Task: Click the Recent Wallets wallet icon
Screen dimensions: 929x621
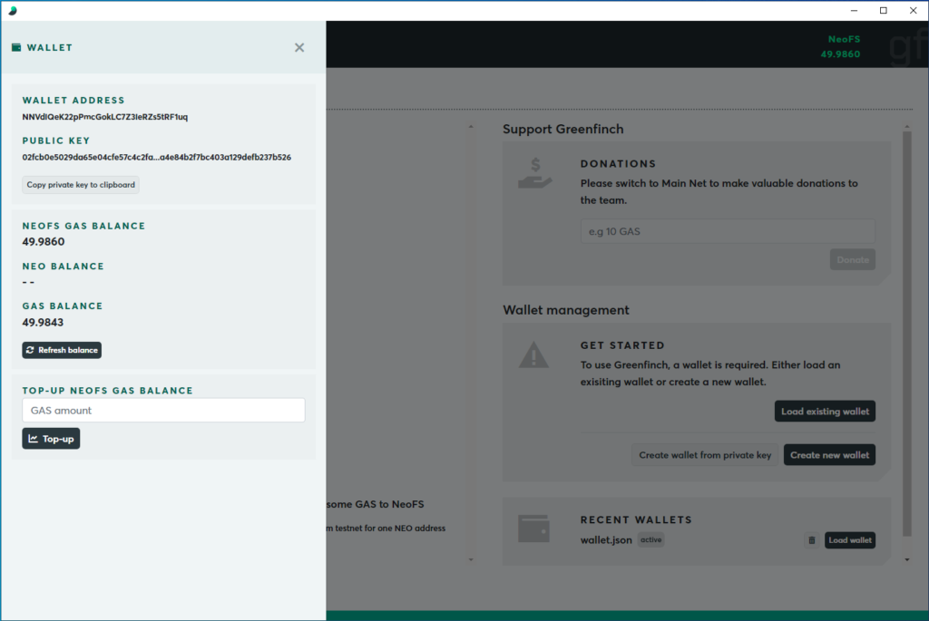Action: pyautogui.click(x=533, y=529)
